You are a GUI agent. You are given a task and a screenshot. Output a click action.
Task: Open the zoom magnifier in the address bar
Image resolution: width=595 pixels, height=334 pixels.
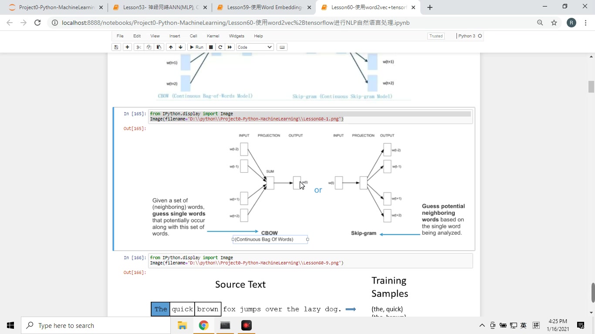coord(540,23)
